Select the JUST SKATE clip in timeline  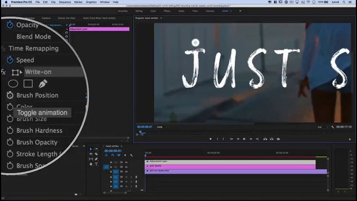coord(230,167)
